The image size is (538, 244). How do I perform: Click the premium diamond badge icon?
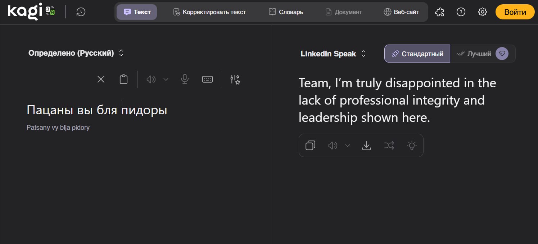502,54
